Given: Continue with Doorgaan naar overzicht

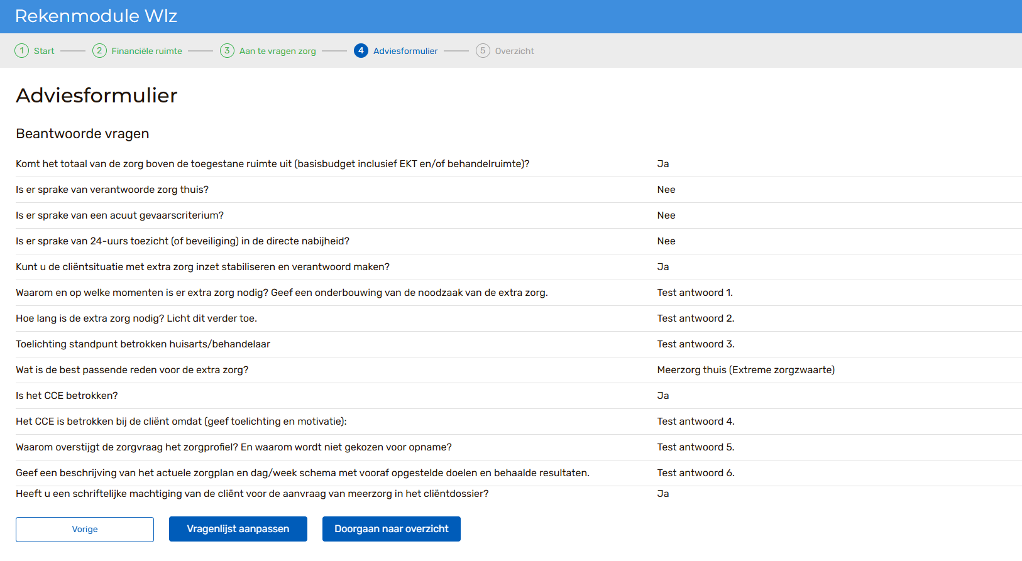Looking at the screenshot, I should (392, 529).
